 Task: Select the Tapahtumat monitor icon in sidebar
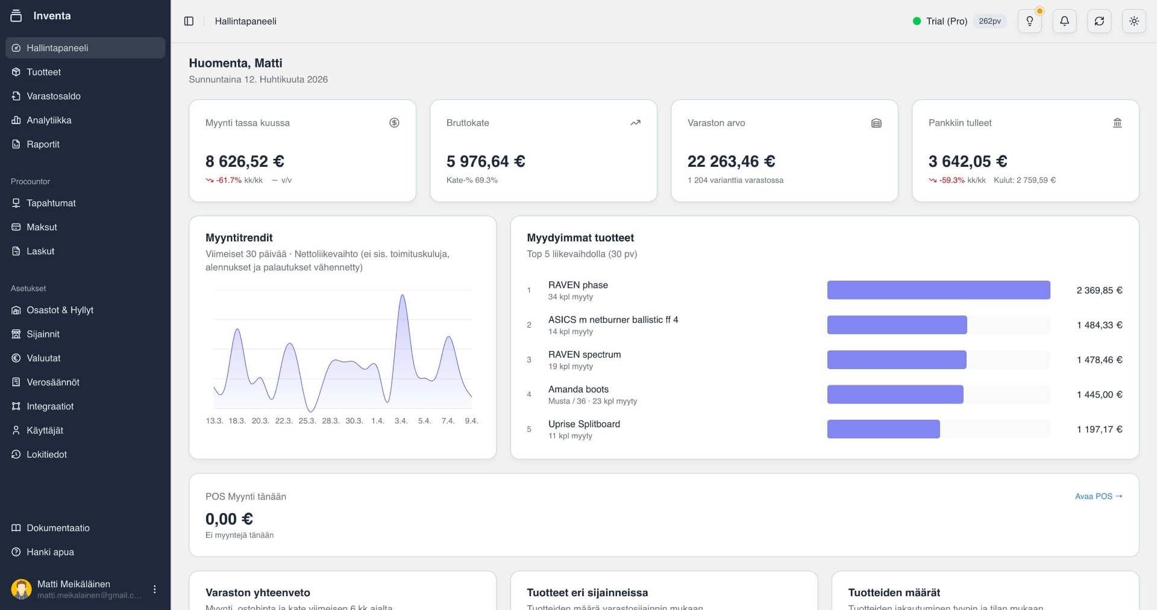[16, 203]
